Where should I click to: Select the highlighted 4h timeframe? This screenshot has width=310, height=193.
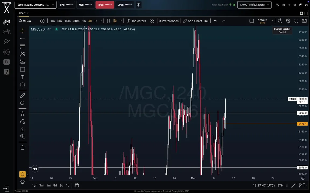pyautogui.click(x=90, y=21)
